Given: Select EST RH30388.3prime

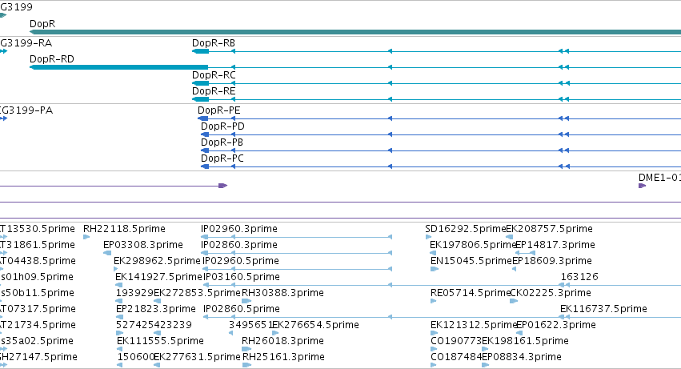Looking at the screenshot, I should 282,294.
